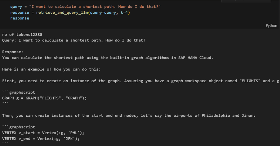The width and height of the screenshot is (280, 146).
Task: Click the VERTEX v_end line with 'JFK'
Action: tap(41, 139)
